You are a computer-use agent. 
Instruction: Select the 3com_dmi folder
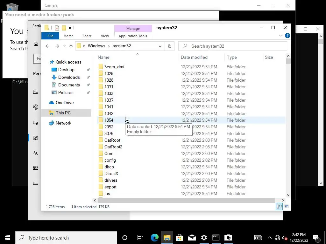pos(114,67)
